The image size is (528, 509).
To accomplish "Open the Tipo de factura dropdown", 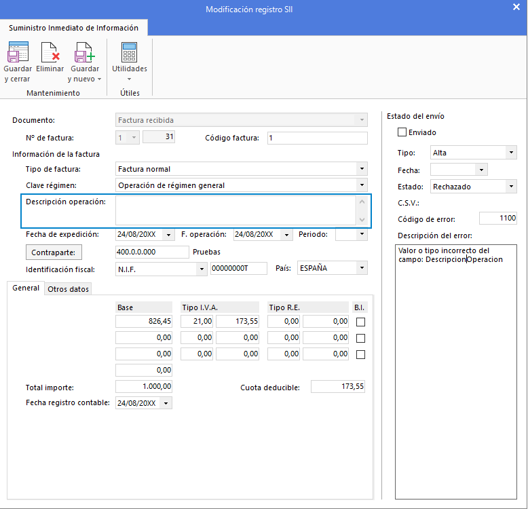I will 362,169.
